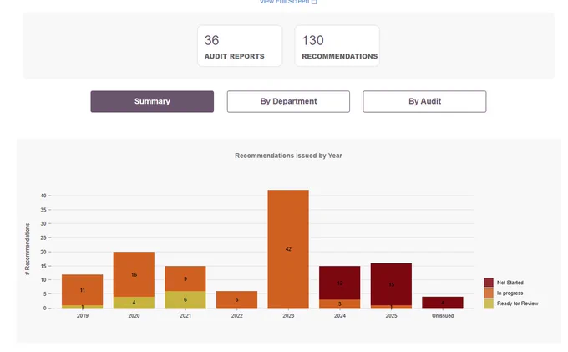Click the Unissued x-axis label

[443, 316]
